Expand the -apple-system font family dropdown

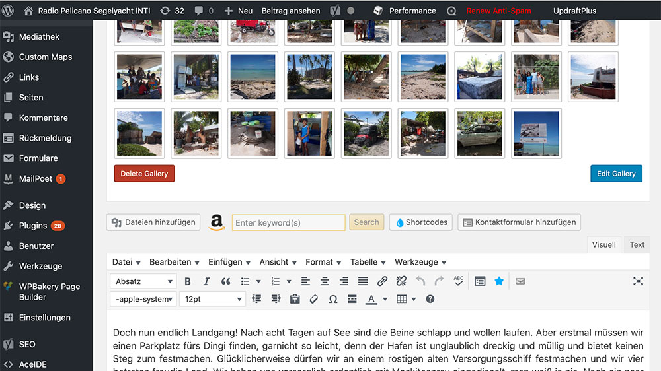click(x=143, y=299)
